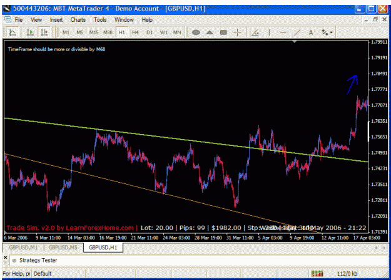Switch chart to H4 timeframe
The width and height of the screenshot is (391, 280).
coord(135,32)
